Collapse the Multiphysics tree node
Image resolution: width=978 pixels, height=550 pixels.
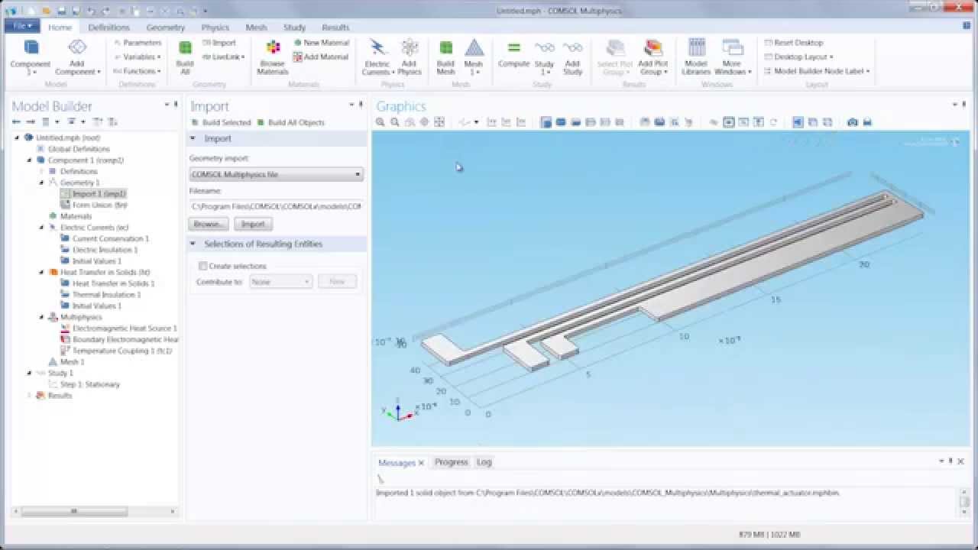tap(42, 317)
